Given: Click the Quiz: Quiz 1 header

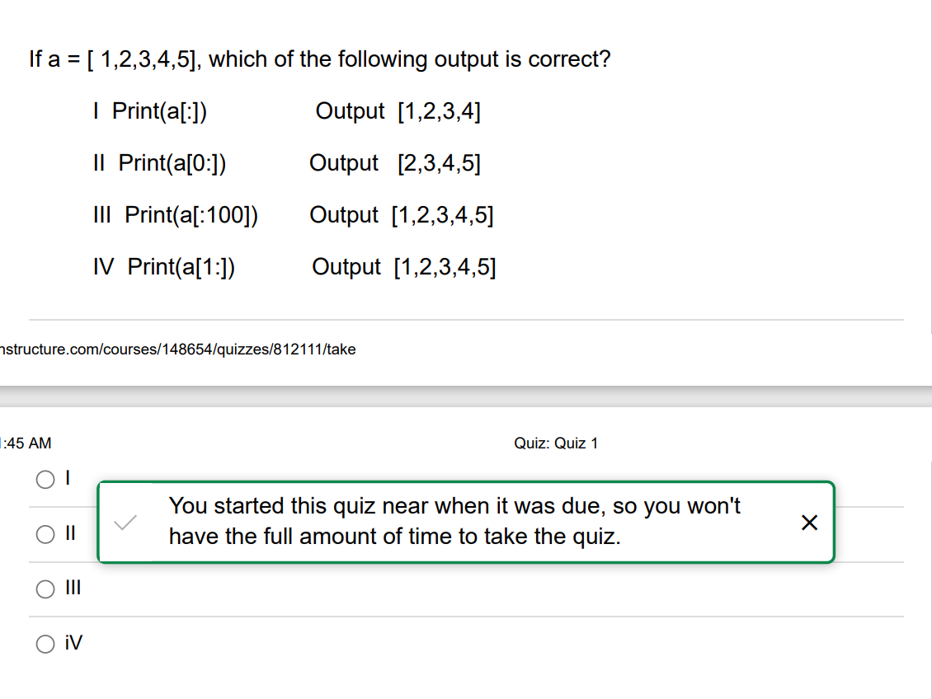Looking at the screenshot, I should point(556,443).
